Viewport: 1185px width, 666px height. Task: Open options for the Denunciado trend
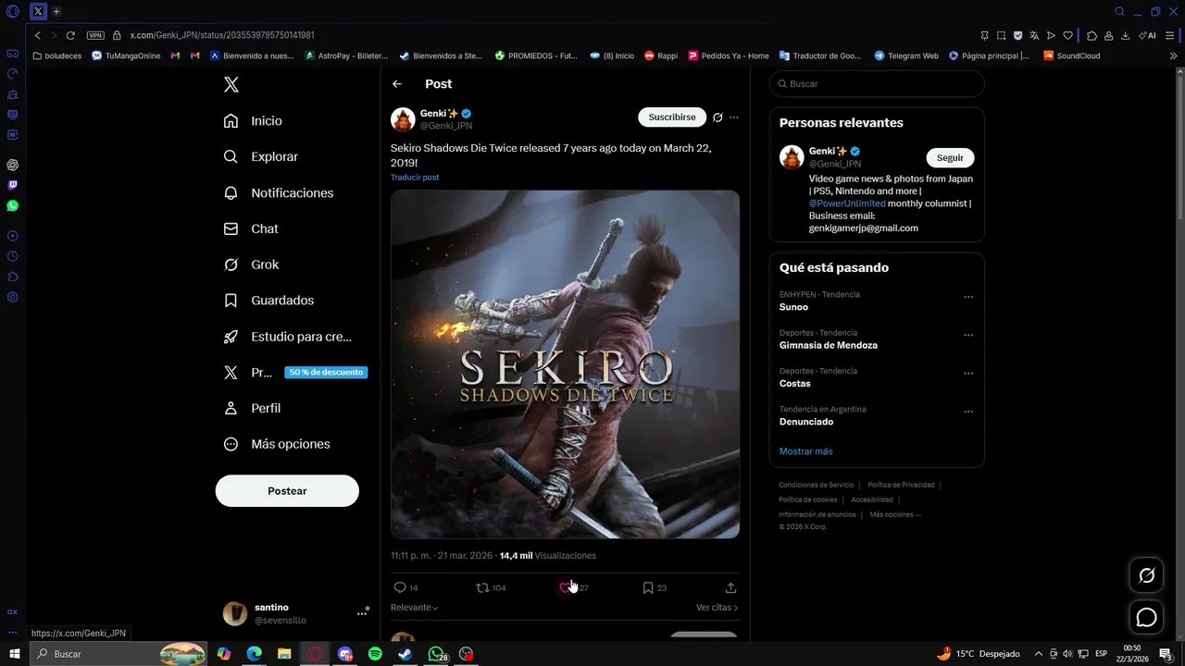click(x=968, y=412)
